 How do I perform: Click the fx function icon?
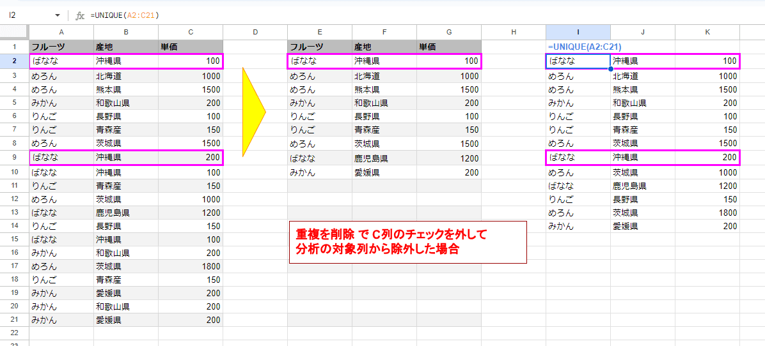pyautogui.click(x=80, y=15)
